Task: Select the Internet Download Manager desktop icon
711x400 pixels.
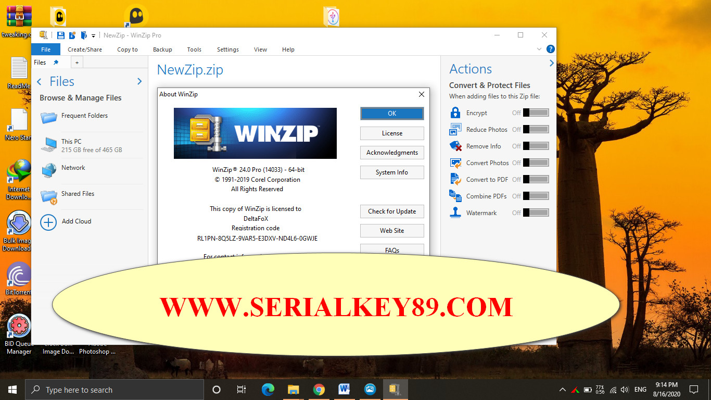Action: click(19, 180)
